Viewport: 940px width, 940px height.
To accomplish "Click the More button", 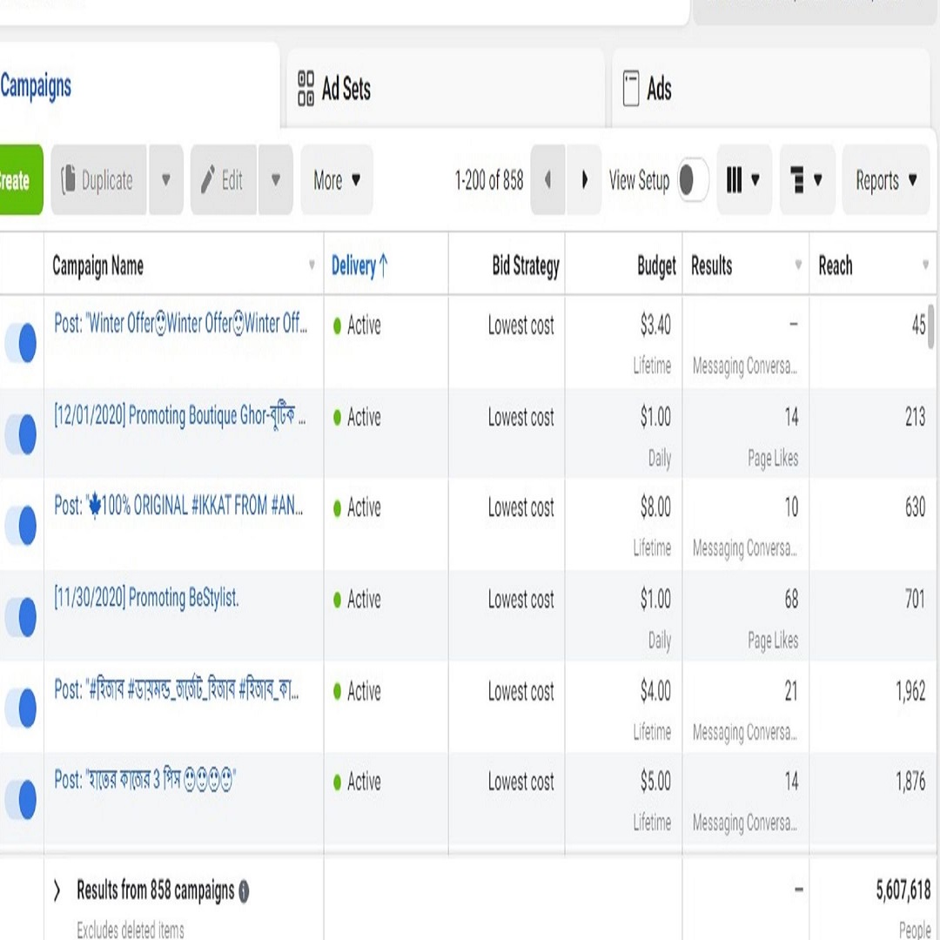I will point(336,179).
